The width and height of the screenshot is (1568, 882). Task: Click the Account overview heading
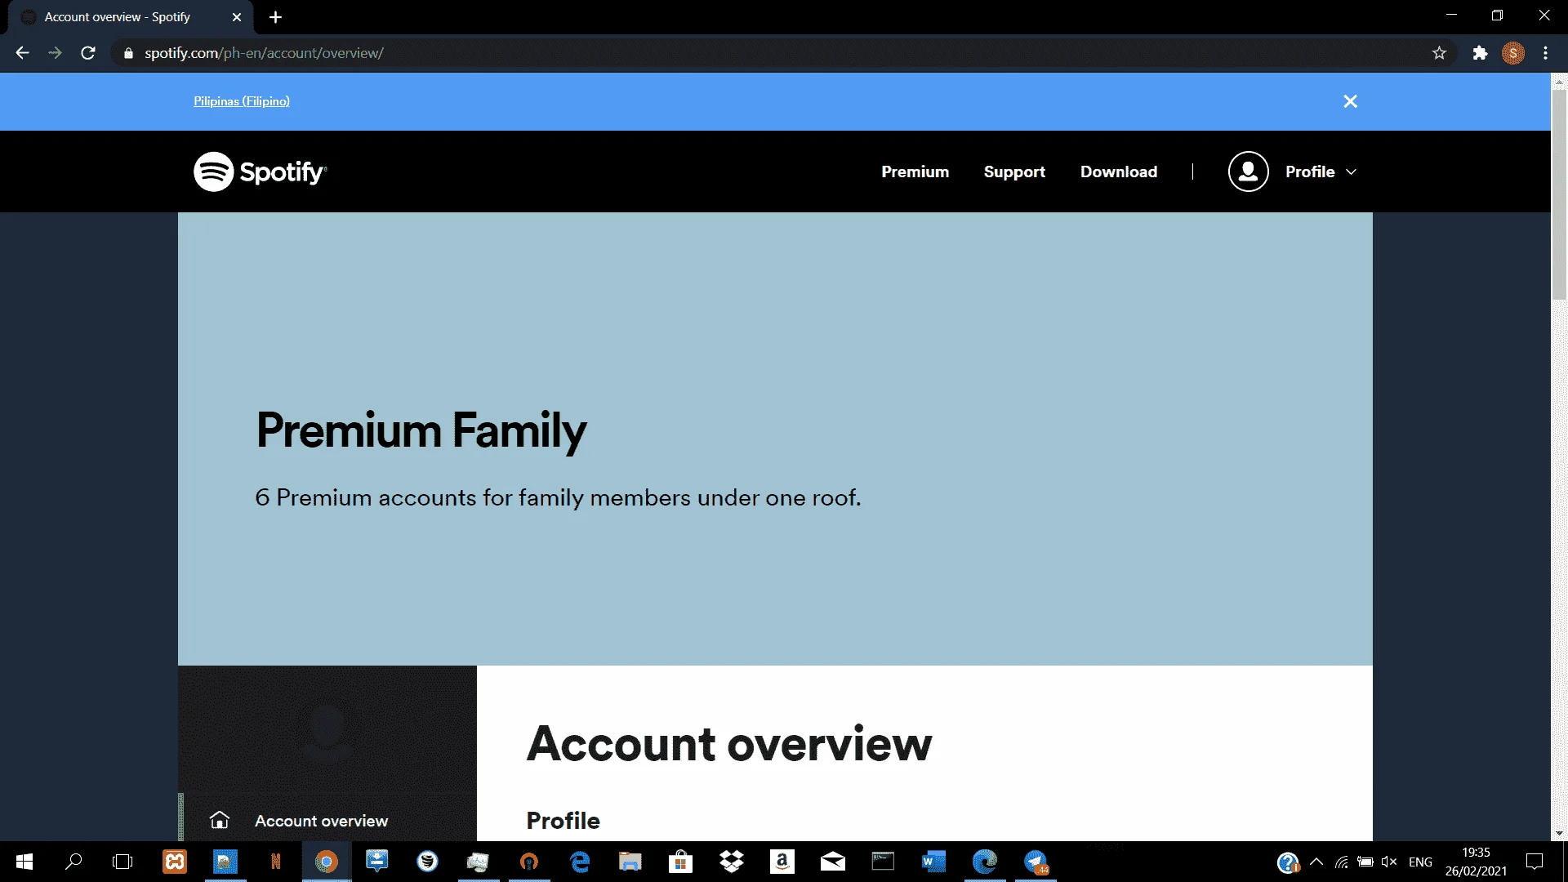pyautogui.click(x=729, y=743)
